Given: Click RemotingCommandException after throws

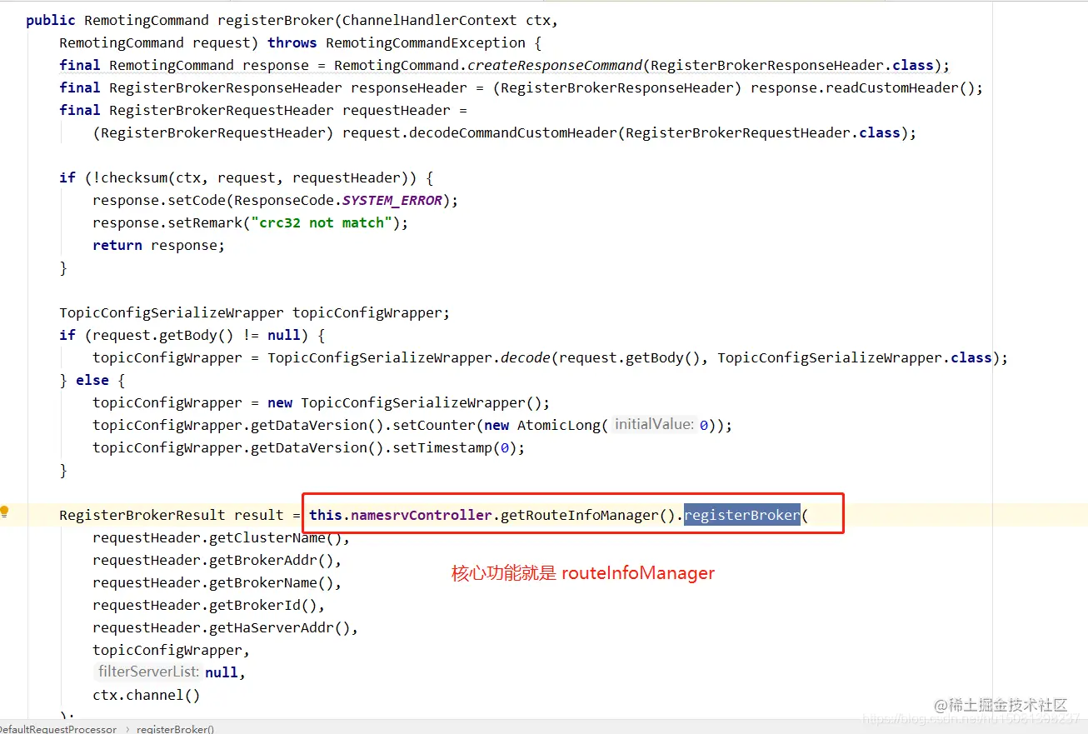Looking at the screenshot, I should pyautogui.click(x=426, y=42).
